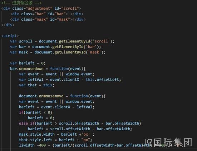Click the 'var mask' declaration line
This screenshot has height=151, width=197.
click(x=58, y=52)
